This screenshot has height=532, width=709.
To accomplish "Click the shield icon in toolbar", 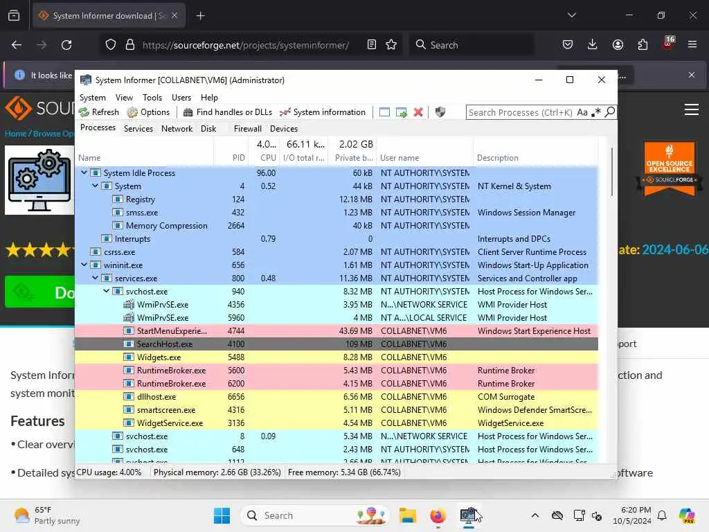I will point(440,112).
